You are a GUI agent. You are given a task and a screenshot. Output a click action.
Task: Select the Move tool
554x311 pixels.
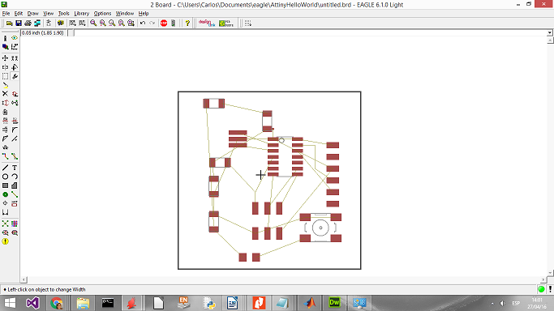[6, 58]
